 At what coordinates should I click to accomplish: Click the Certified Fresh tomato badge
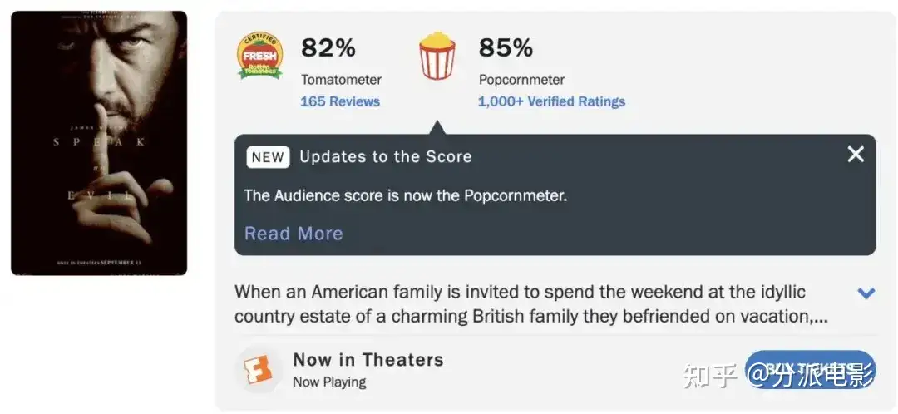coord(260,57)
